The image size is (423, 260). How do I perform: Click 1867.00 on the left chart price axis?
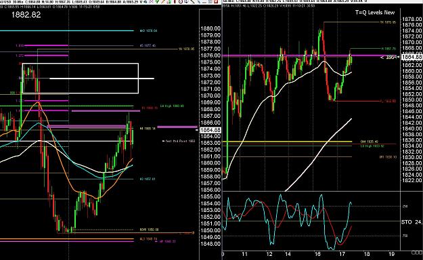tap(210, 116)
